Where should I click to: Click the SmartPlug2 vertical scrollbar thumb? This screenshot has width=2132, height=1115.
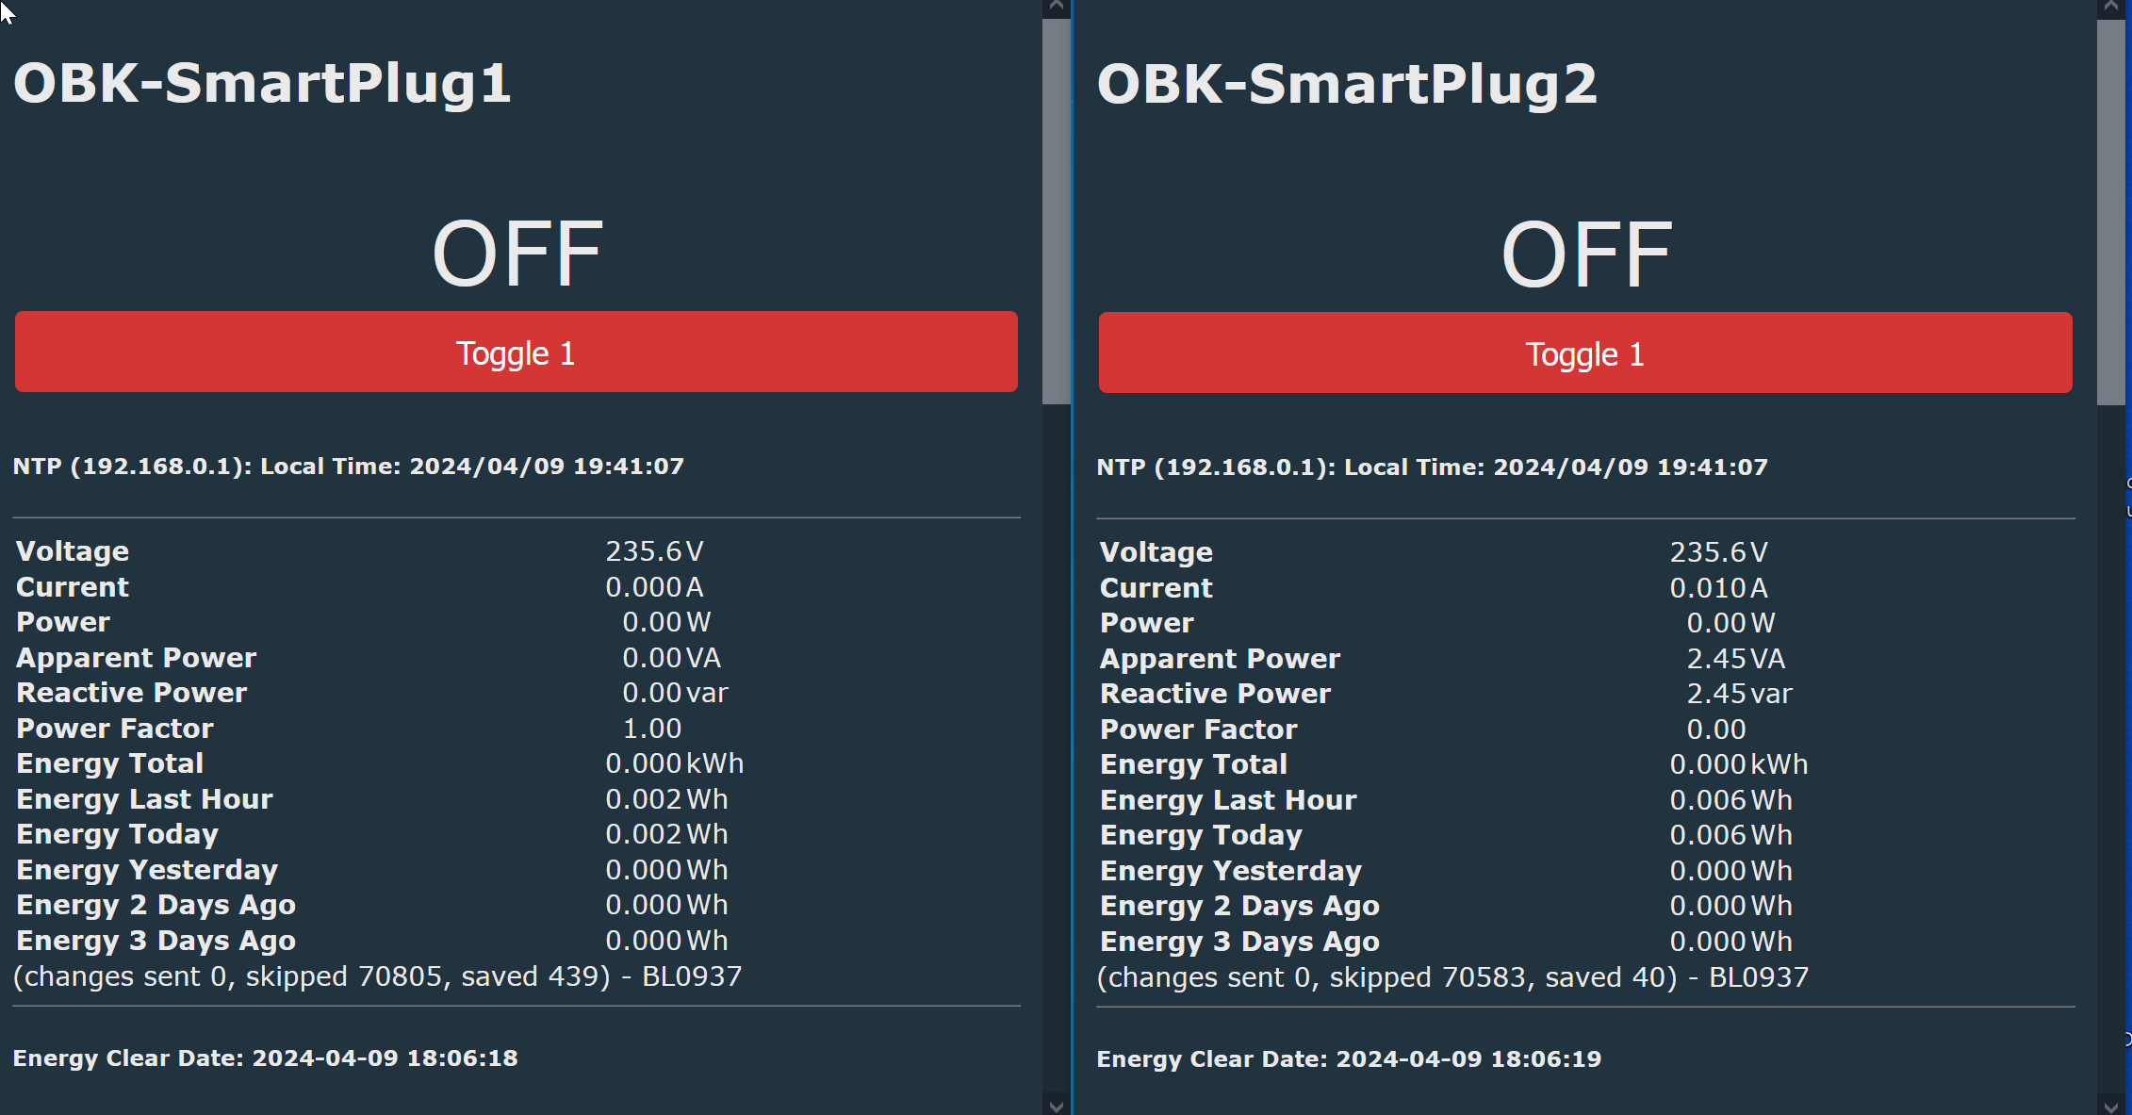pos(2111,212)
